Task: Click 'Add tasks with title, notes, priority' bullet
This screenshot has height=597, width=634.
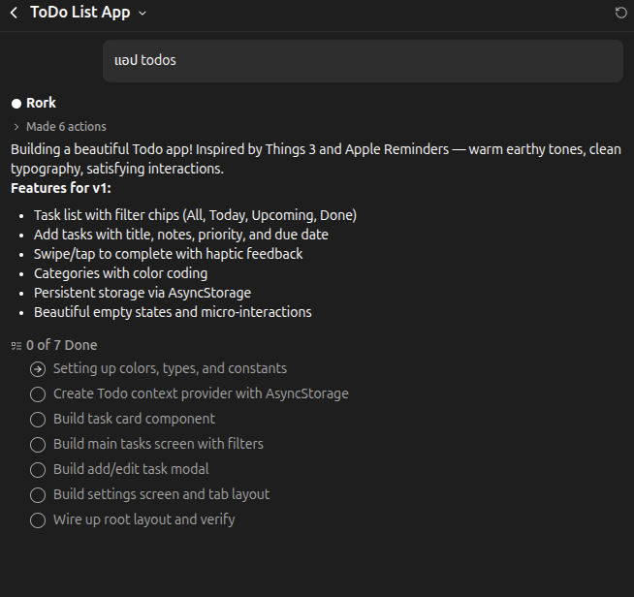Action: click(x=180, y=235)
